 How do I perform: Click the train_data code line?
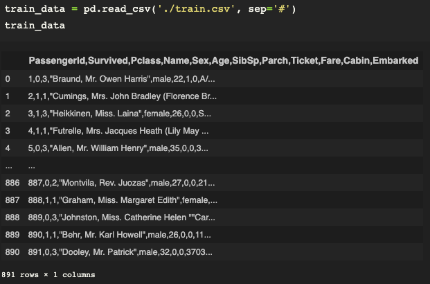pyautogui.click(x=35, y=26)
